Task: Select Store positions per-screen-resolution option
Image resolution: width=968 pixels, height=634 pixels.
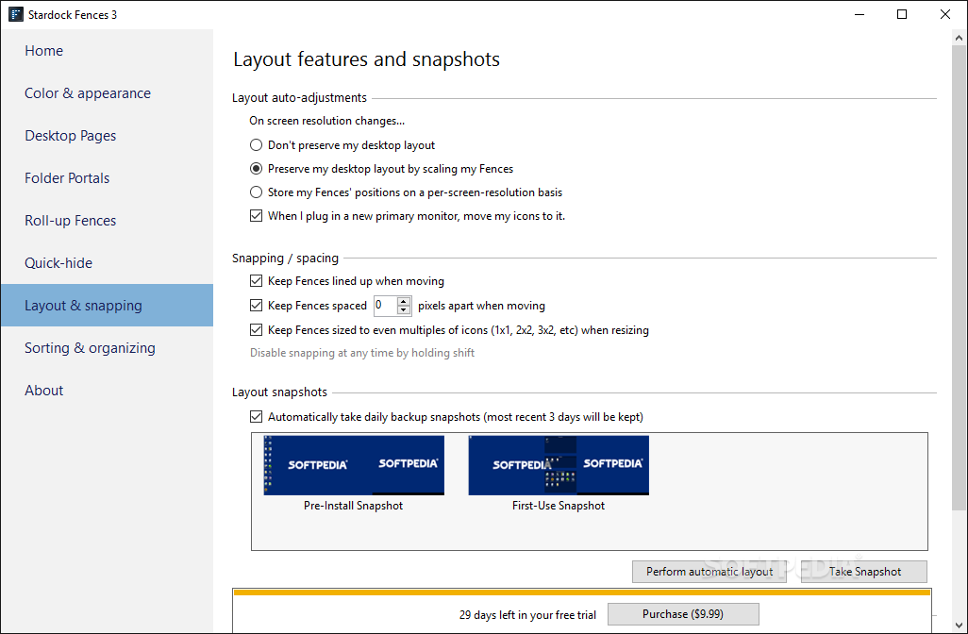Action: point(406,192)
